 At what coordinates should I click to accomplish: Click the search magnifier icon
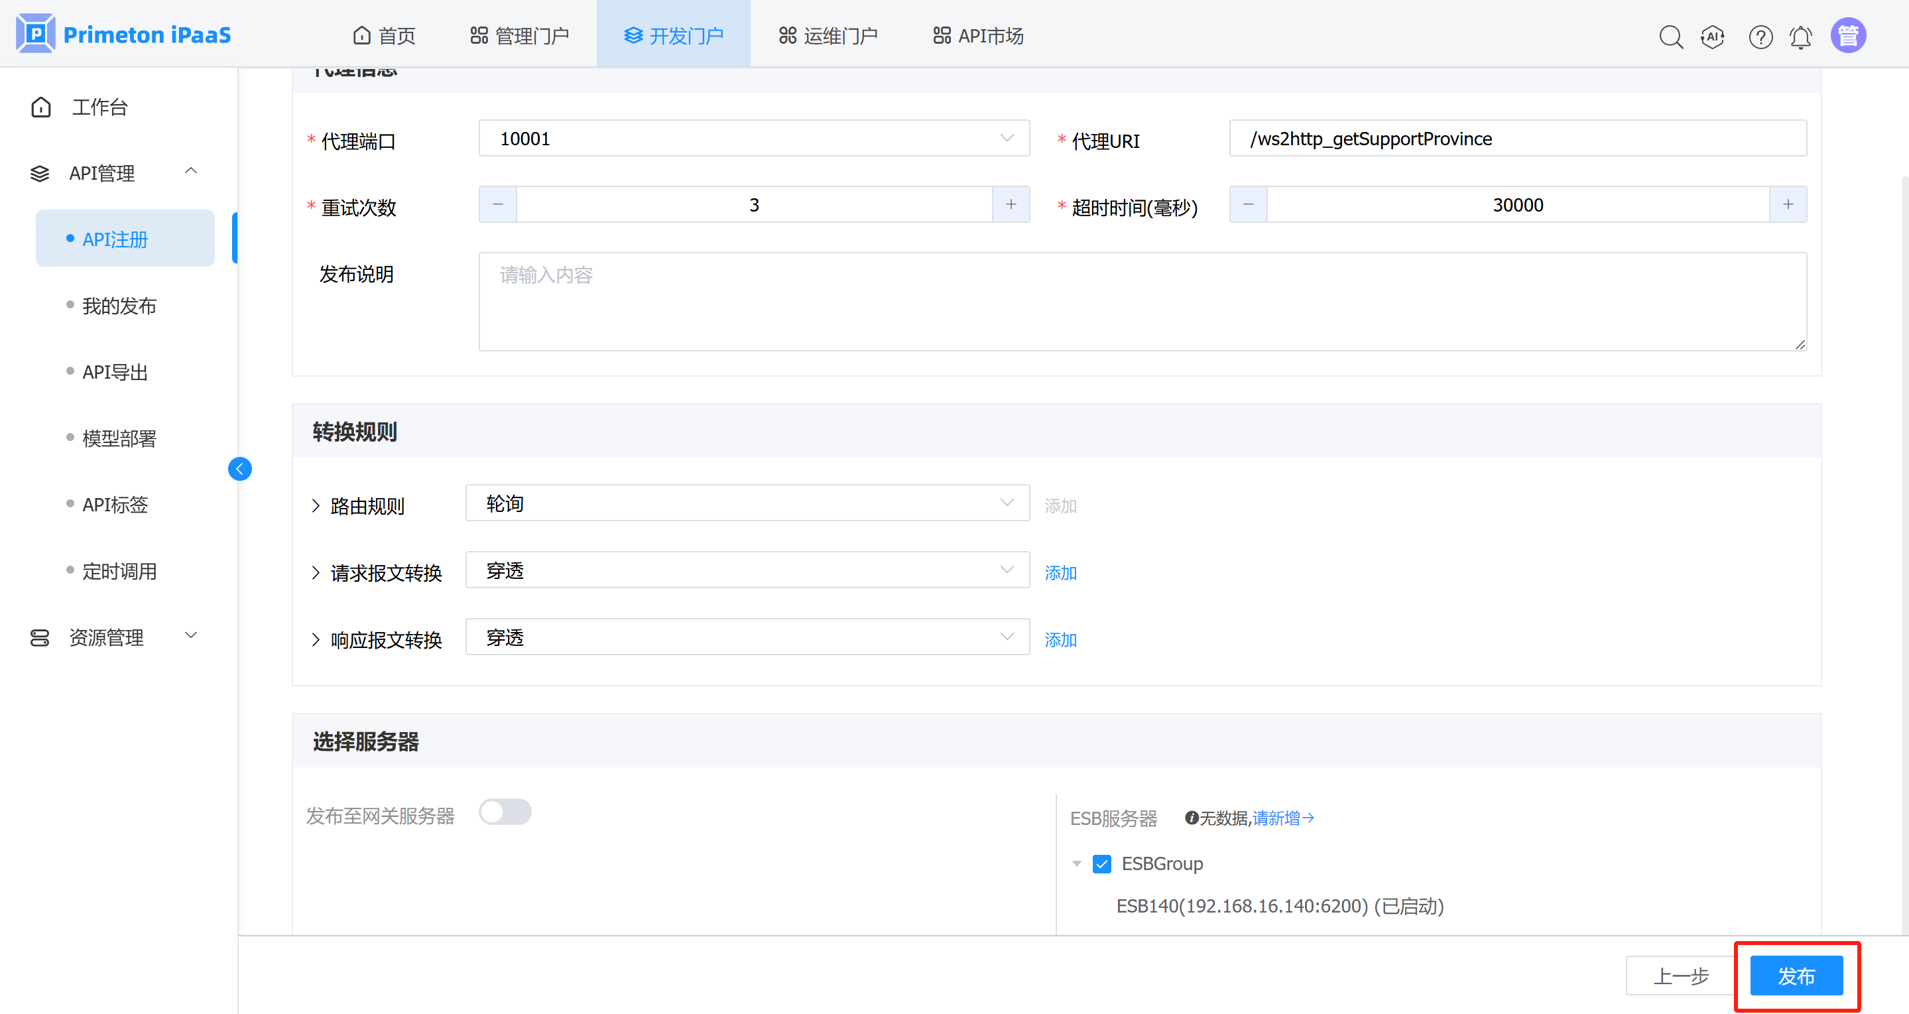[1670, 36]
